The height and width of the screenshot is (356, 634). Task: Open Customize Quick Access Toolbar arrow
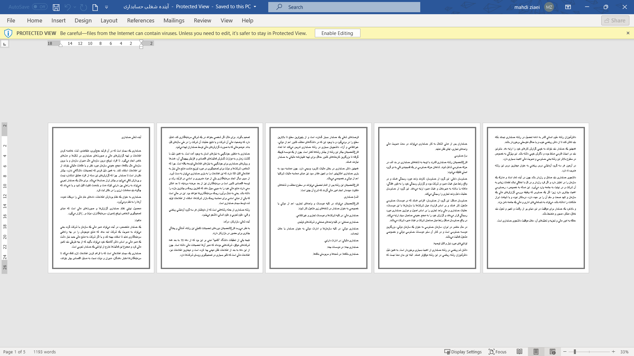tap(106, 7)
